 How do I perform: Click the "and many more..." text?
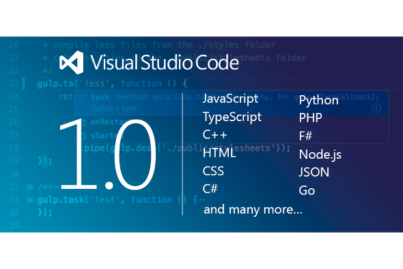[253, 209]
